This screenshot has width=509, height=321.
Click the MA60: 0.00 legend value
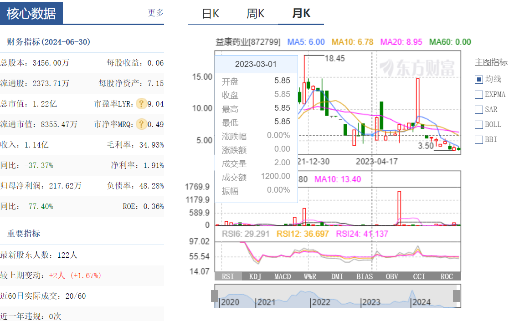click(x=450, y=42)
